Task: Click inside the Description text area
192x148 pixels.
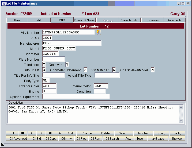Action: coord(93,114)
